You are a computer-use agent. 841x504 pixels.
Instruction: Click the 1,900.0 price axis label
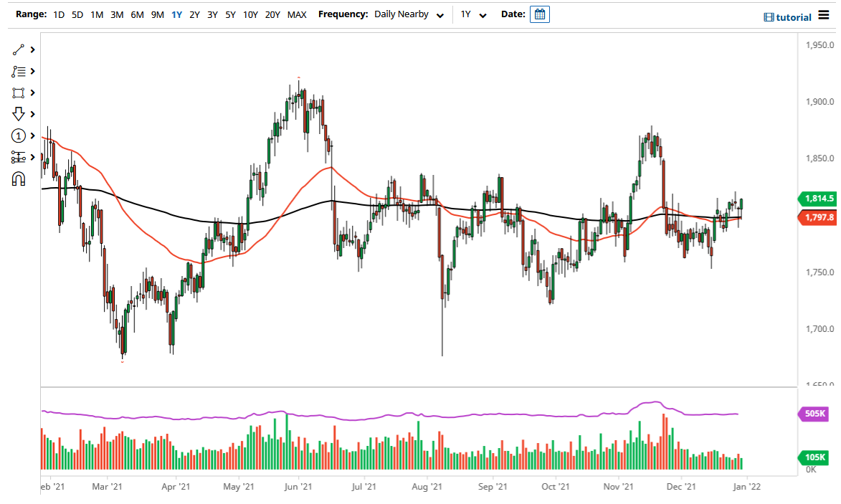pyautogui.click(x=820, y=102)
